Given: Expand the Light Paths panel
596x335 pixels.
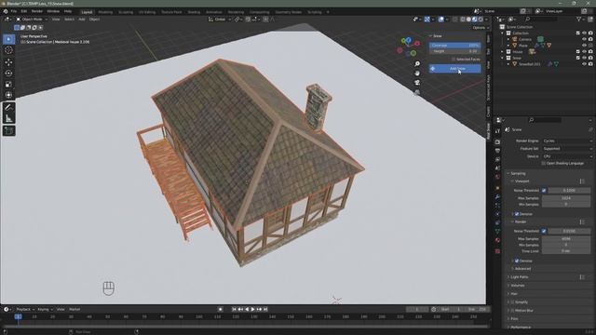Looking at the screenshot, I should (x=520, y=277).
